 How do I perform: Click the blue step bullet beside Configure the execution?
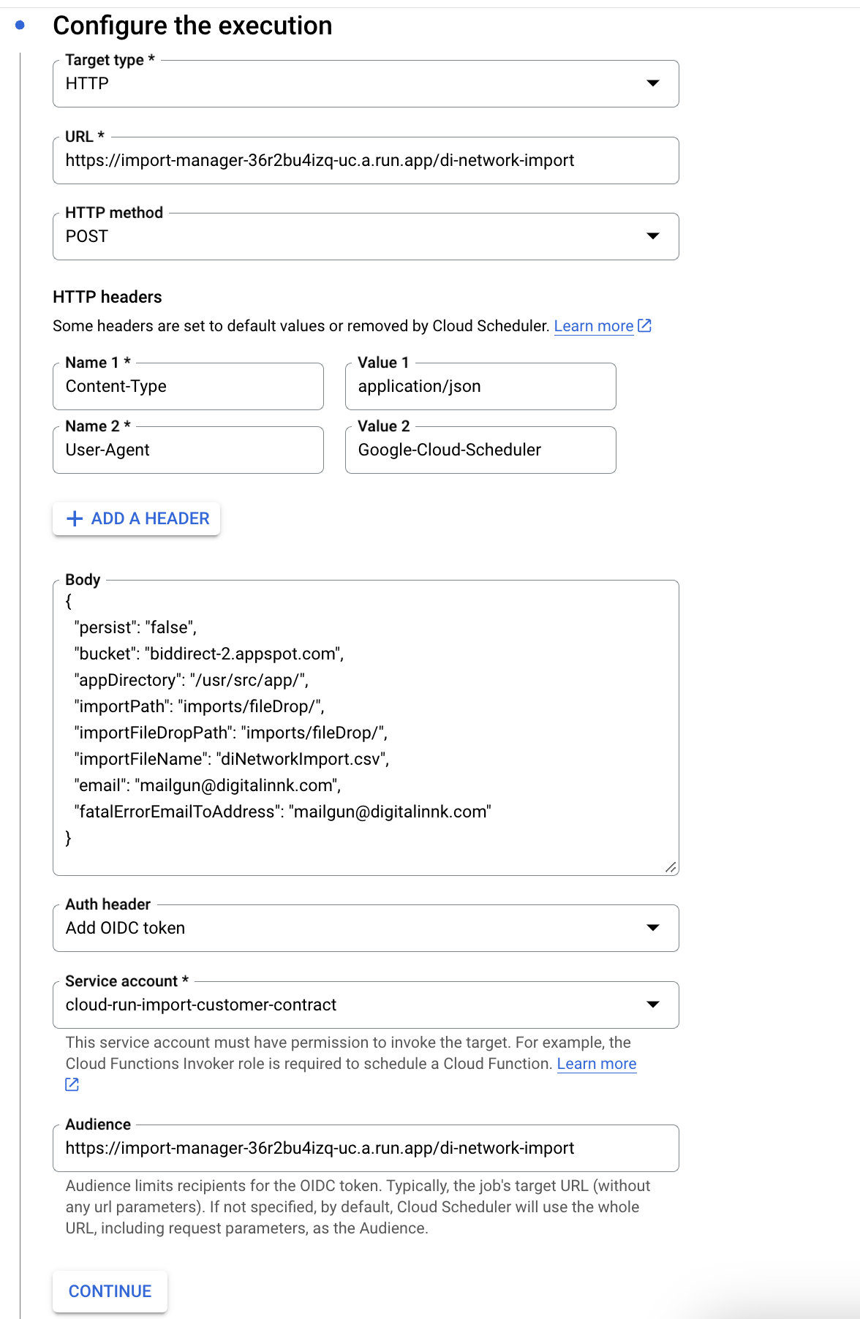pyautogui.click(x=20, y=26)
